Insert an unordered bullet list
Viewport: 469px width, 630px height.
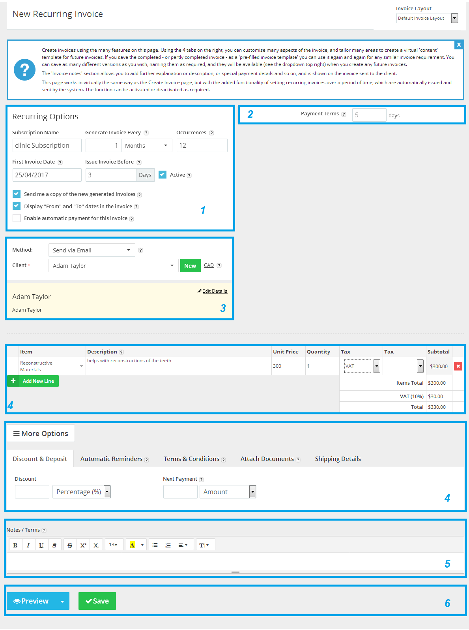[155, 545]
